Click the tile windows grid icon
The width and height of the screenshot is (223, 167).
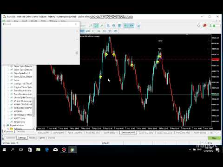(x=119, y=26)
